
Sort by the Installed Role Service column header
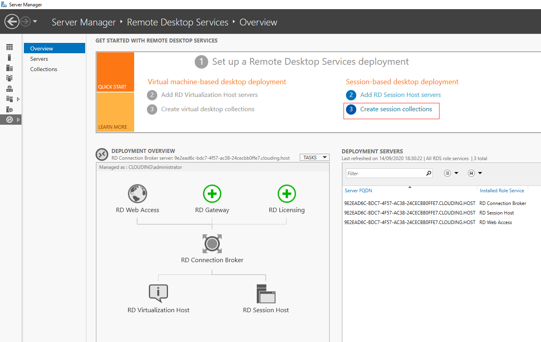click(502, 191)
